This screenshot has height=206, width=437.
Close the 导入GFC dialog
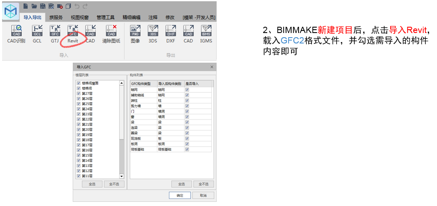pos(212,67)
